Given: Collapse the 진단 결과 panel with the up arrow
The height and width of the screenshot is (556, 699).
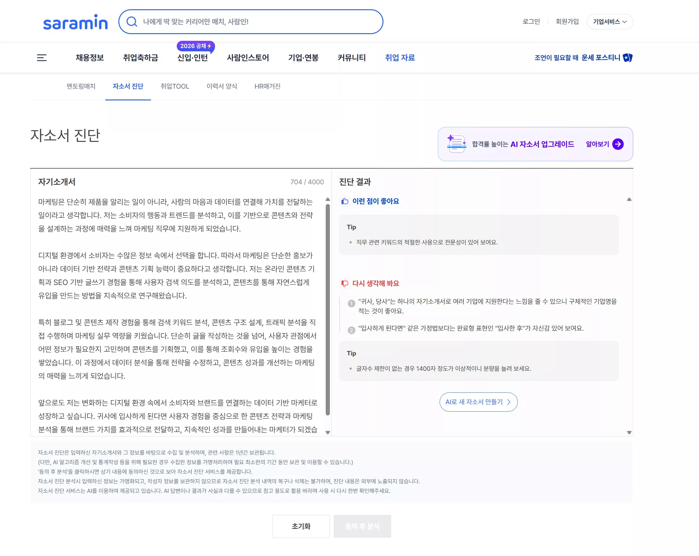Looking at the screenshot, I should tap(629, 200).
